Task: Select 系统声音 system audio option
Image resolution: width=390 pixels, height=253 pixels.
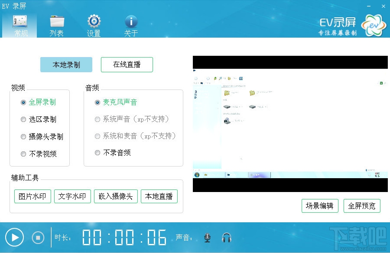Action: [x=132, y=119]
